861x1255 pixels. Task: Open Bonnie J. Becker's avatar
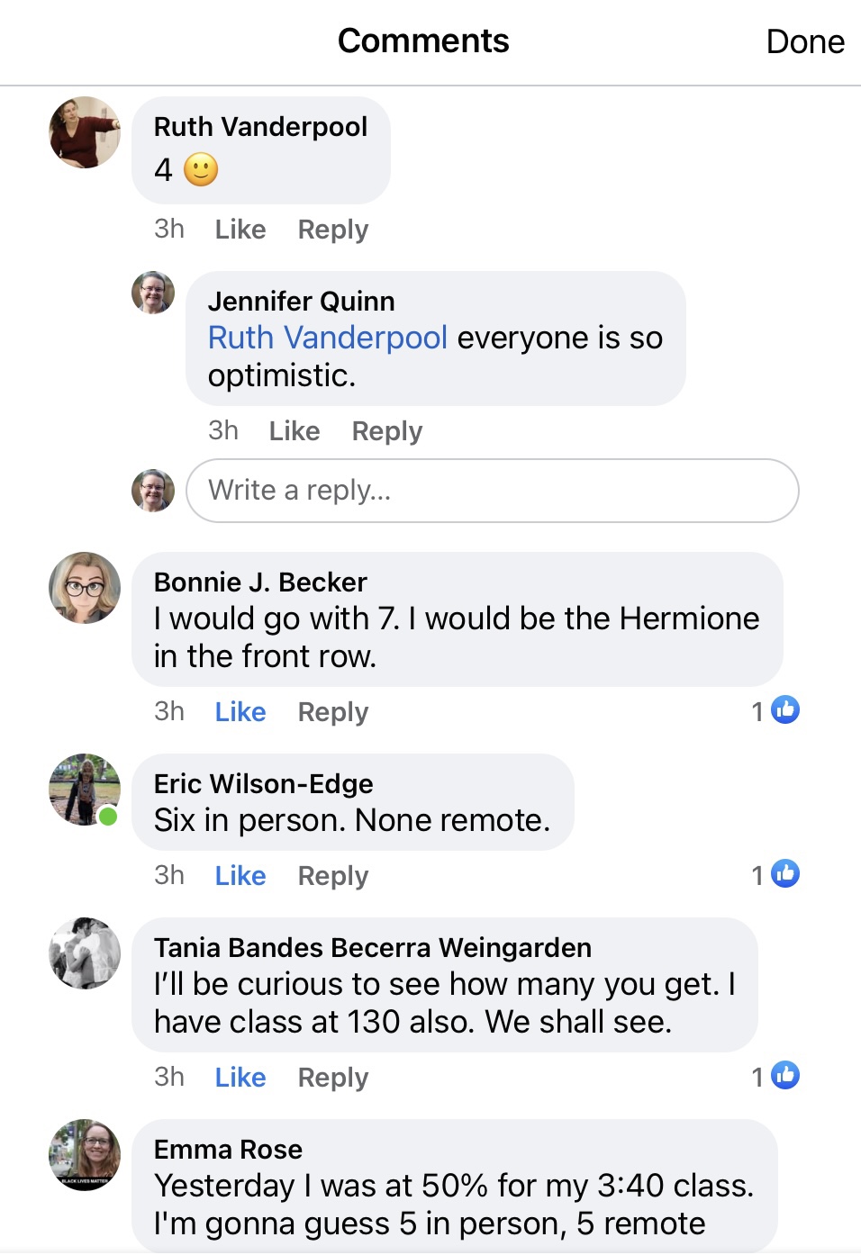pyautogui.click(x=84, y=588)
